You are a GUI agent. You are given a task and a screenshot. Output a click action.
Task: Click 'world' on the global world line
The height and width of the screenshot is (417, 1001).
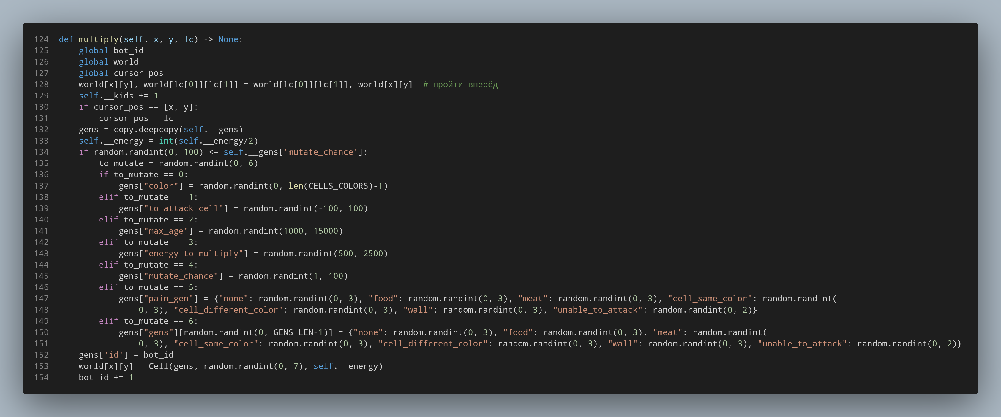126,62
